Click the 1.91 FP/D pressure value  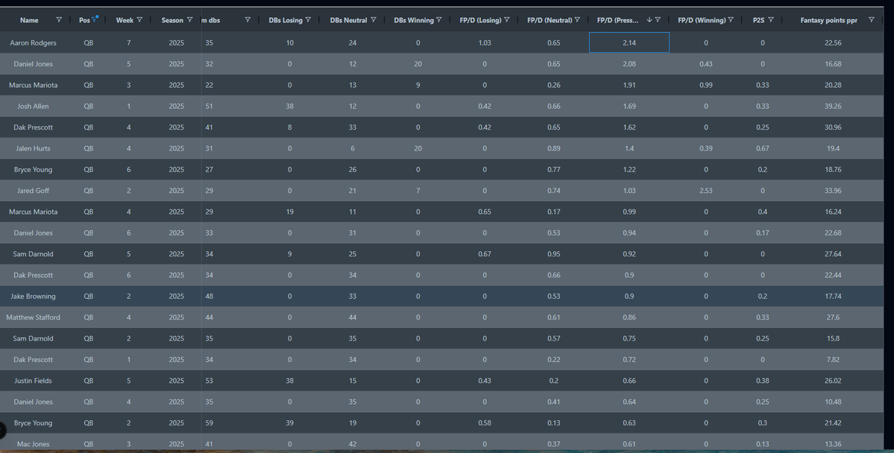point(629,85)
